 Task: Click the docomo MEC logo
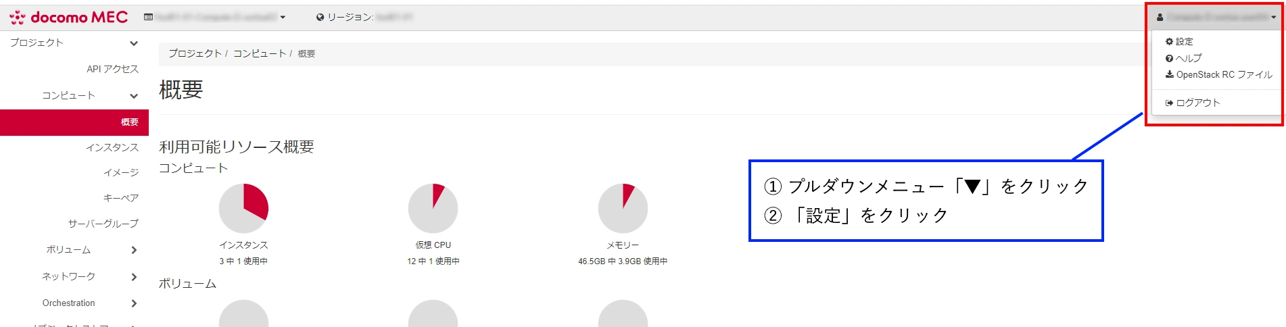click(68, 17)
